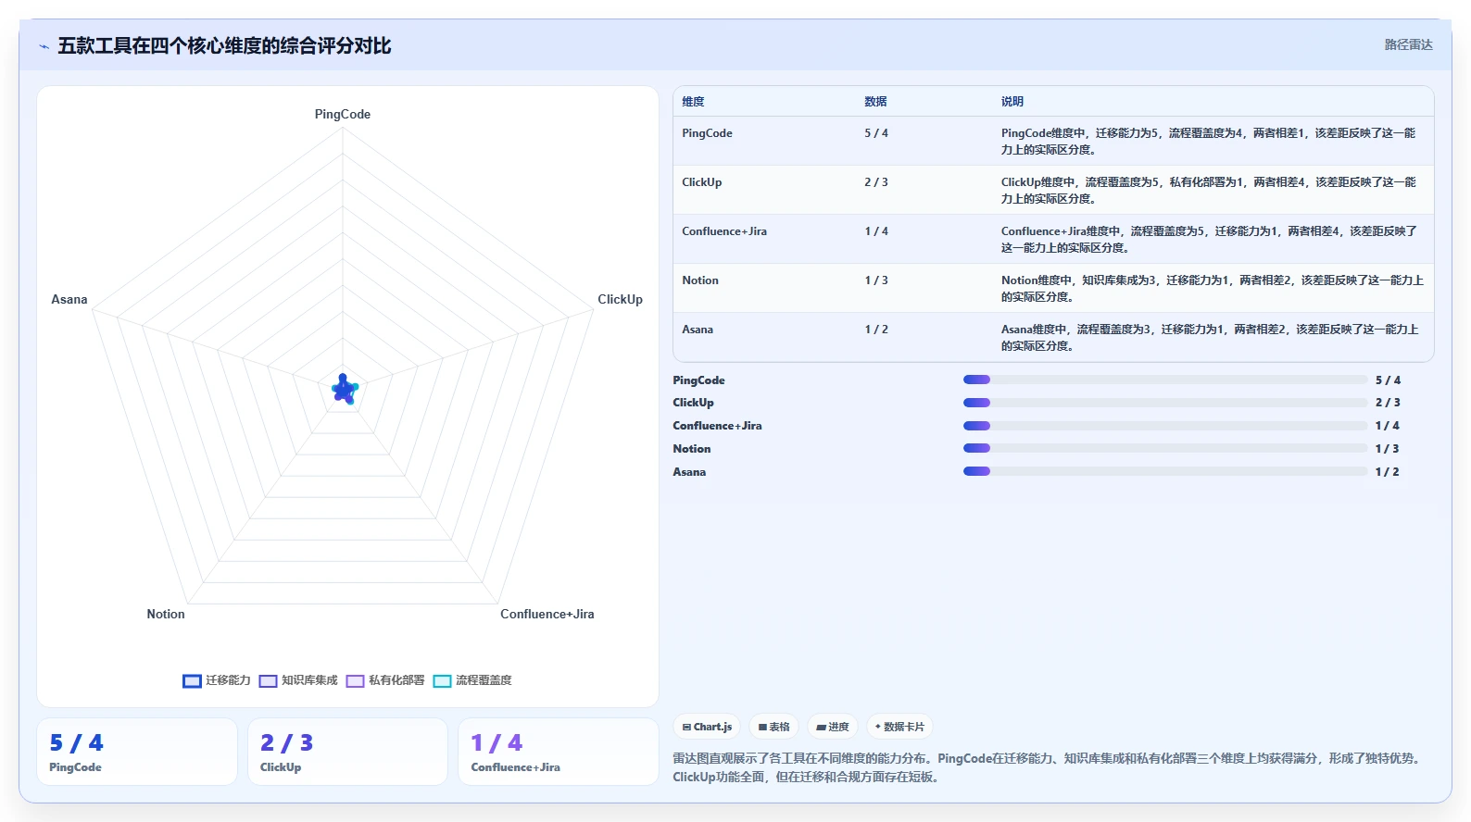The image size is (1471, 822).
Task: Click the 说明 table column header
Action: 1012,102
